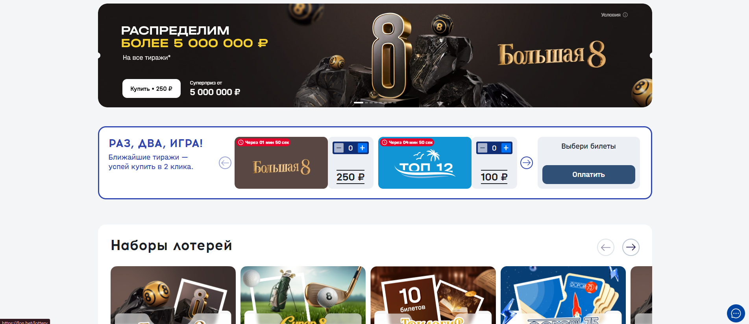Open the Условия info icon on the banner

625,15
